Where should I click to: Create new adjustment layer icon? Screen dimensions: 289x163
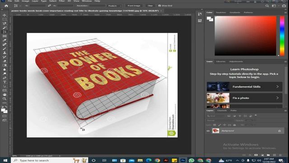coord(262,155)
